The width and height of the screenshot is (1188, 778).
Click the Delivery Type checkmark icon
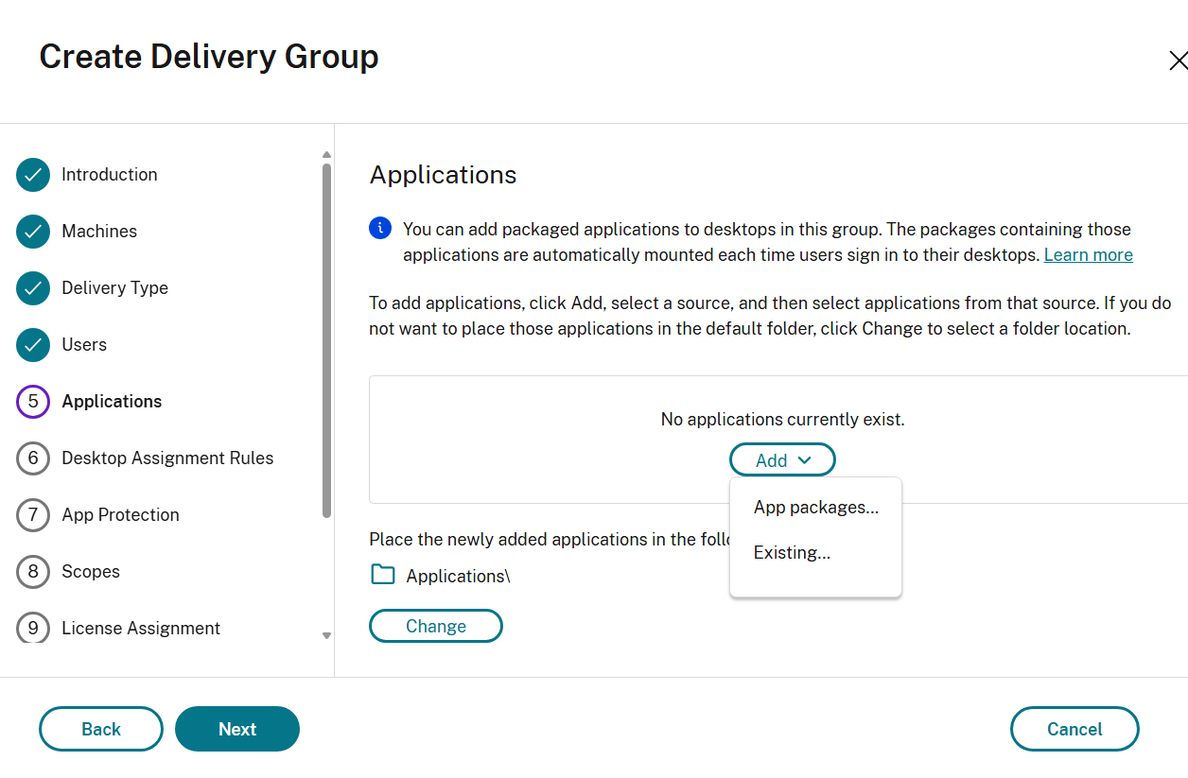pos(33,288)
